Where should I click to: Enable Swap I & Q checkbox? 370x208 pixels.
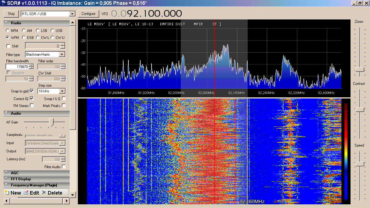point(64,99)
